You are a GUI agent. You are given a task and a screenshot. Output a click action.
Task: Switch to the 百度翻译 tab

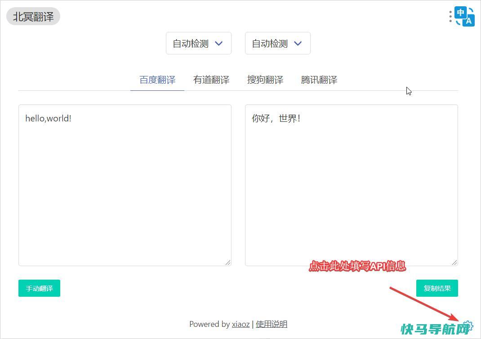click(x=157, y=80)
